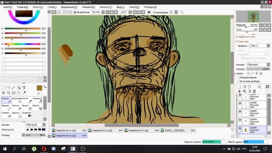The height and width of the screenshot is (153, 272).
Task: Open the zoom percentage 59.4% dropdown
Action: click(x=103, y=12)
